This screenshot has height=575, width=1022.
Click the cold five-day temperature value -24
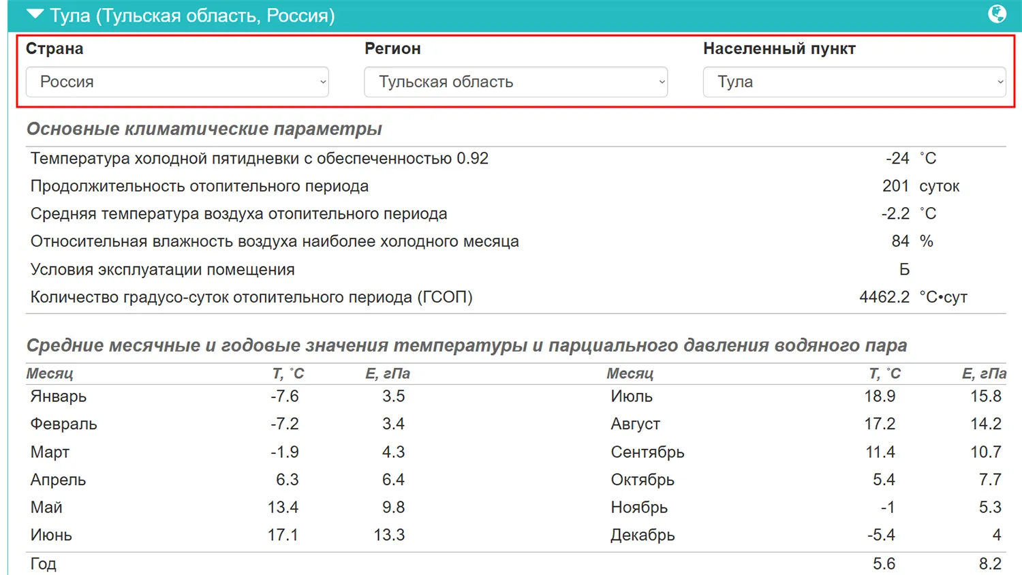click(897, 158)
